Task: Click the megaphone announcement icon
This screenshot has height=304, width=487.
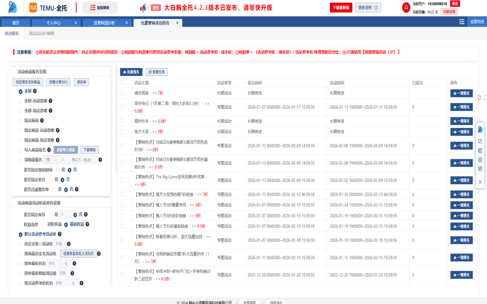Action: (x=143, y=8)
